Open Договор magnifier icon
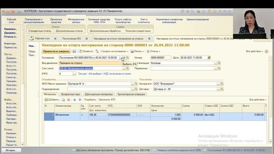The height and width of the screenshot is (154, 274). point(222,89)
